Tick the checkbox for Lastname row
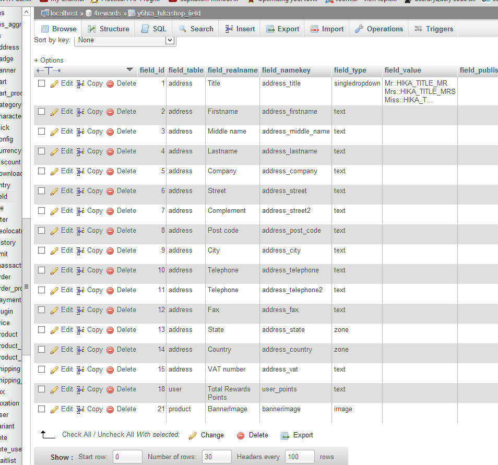Viewport: 498px width, 465px height. (x=41, y=151)
